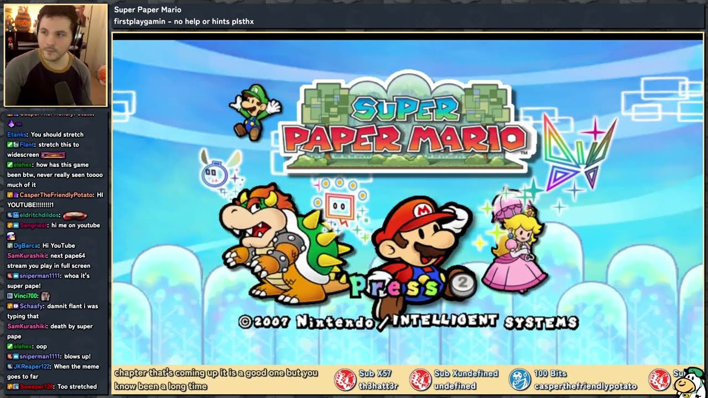This screenshot has width=708, height=398.
Task: Click the 'oop' chat message by elehex
Action: click(x=41, y=346)
